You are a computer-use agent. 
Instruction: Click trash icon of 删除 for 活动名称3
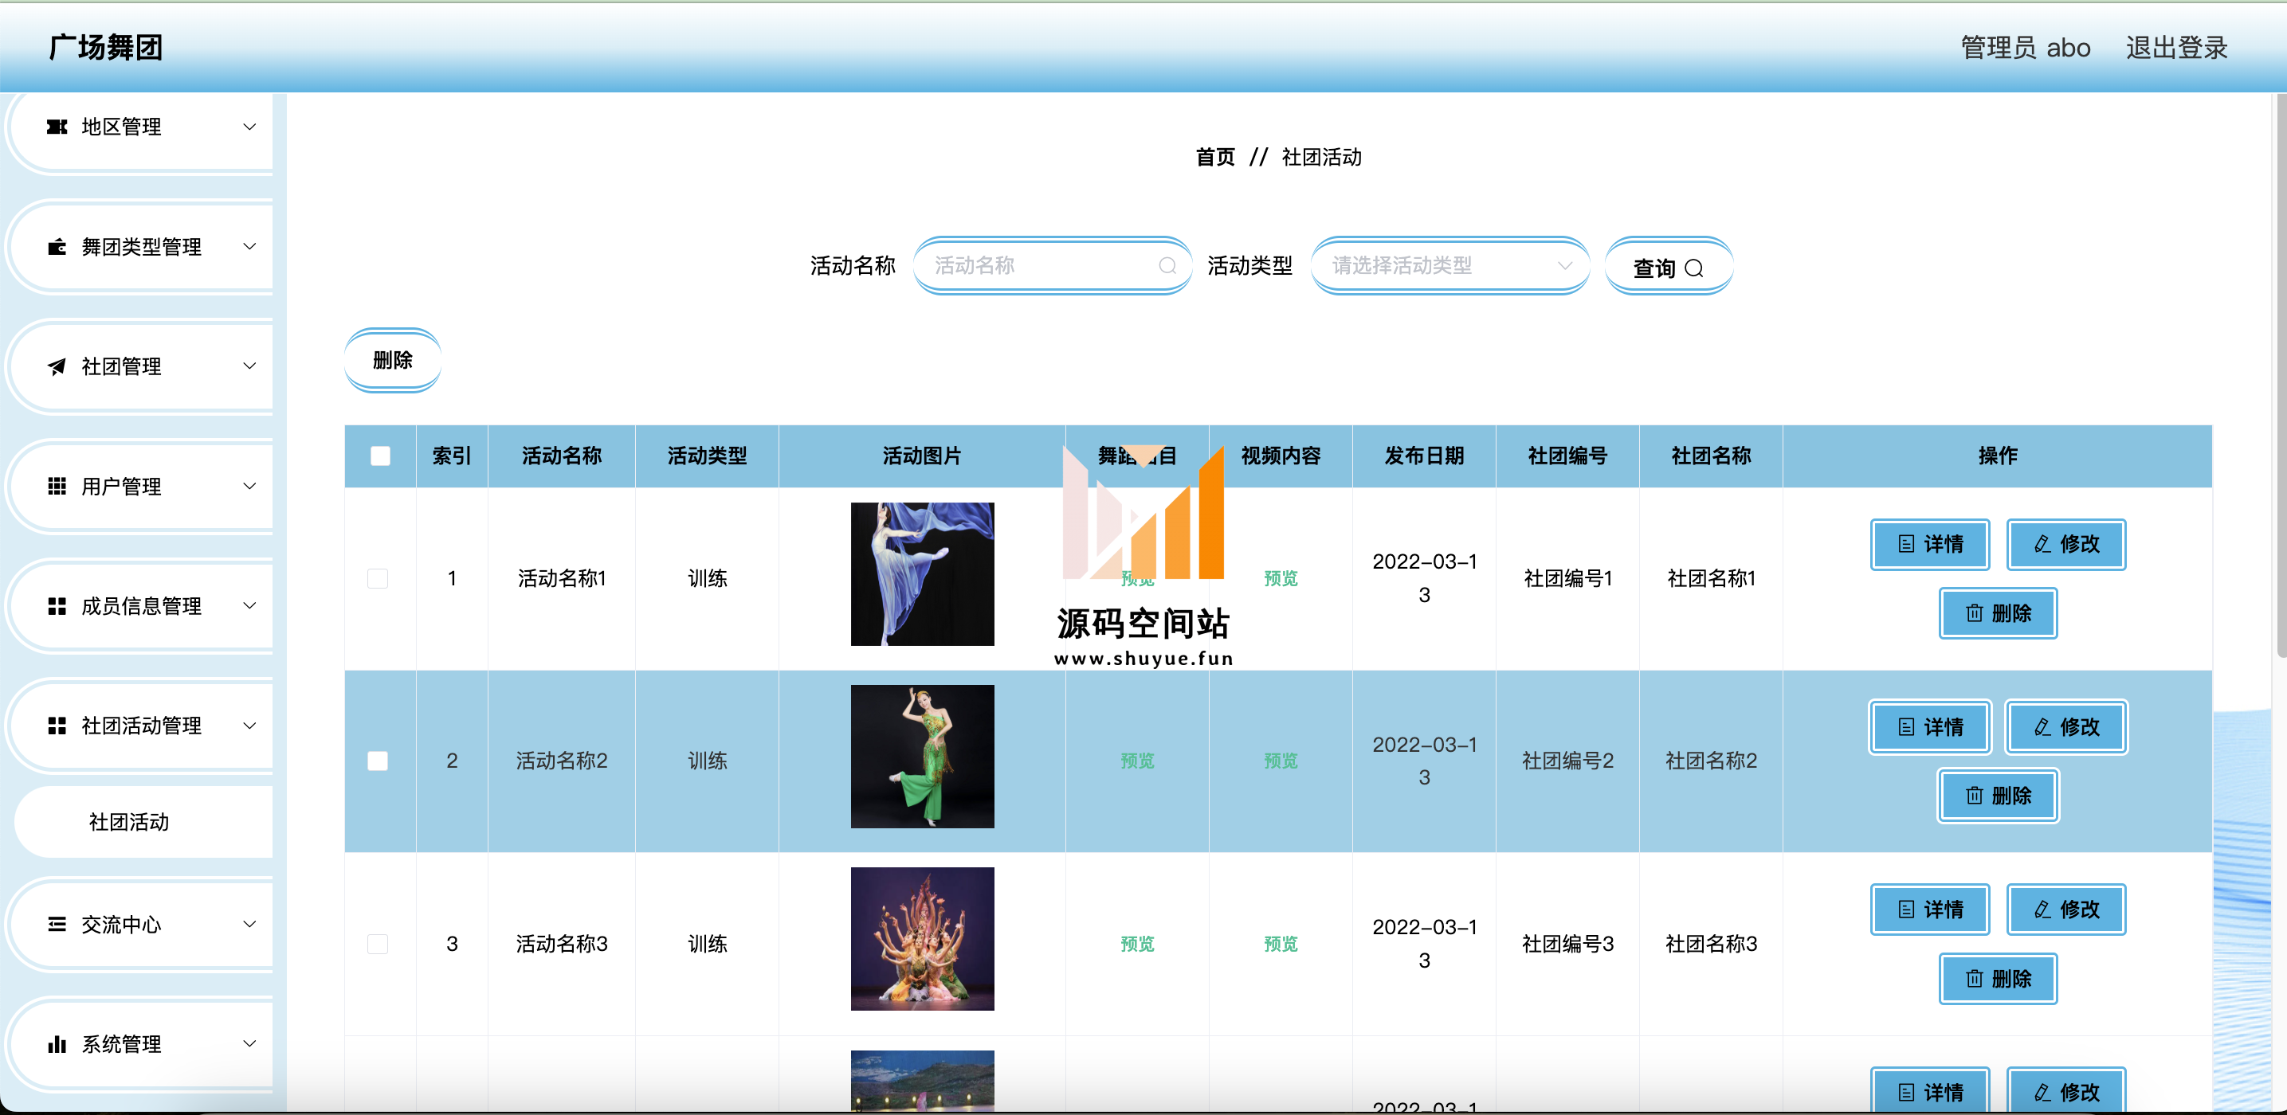pos(1974,978)
